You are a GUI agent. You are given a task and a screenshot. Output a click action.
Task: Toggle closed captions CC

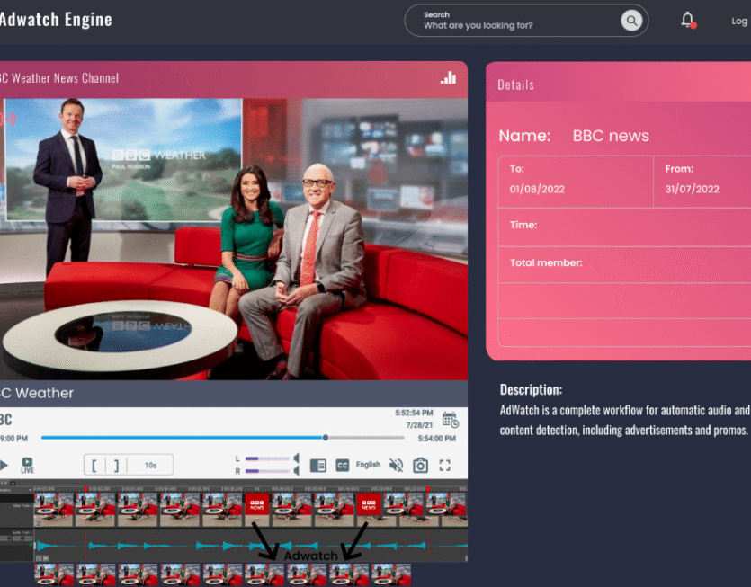pos(343,466)
